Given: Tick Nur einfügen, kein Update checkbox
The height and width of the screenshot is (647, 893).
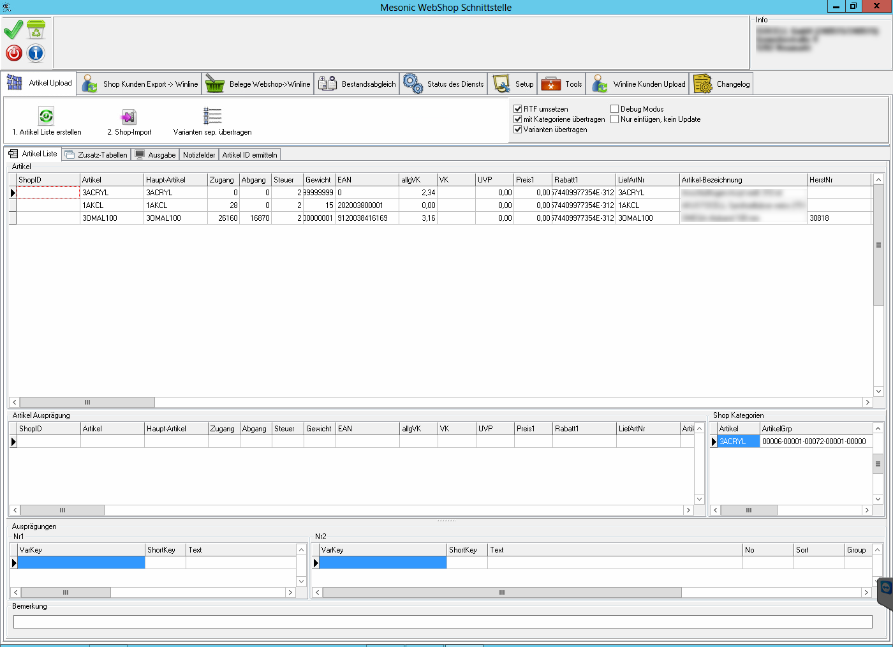Looking at the screenshot, I should 615,119.
